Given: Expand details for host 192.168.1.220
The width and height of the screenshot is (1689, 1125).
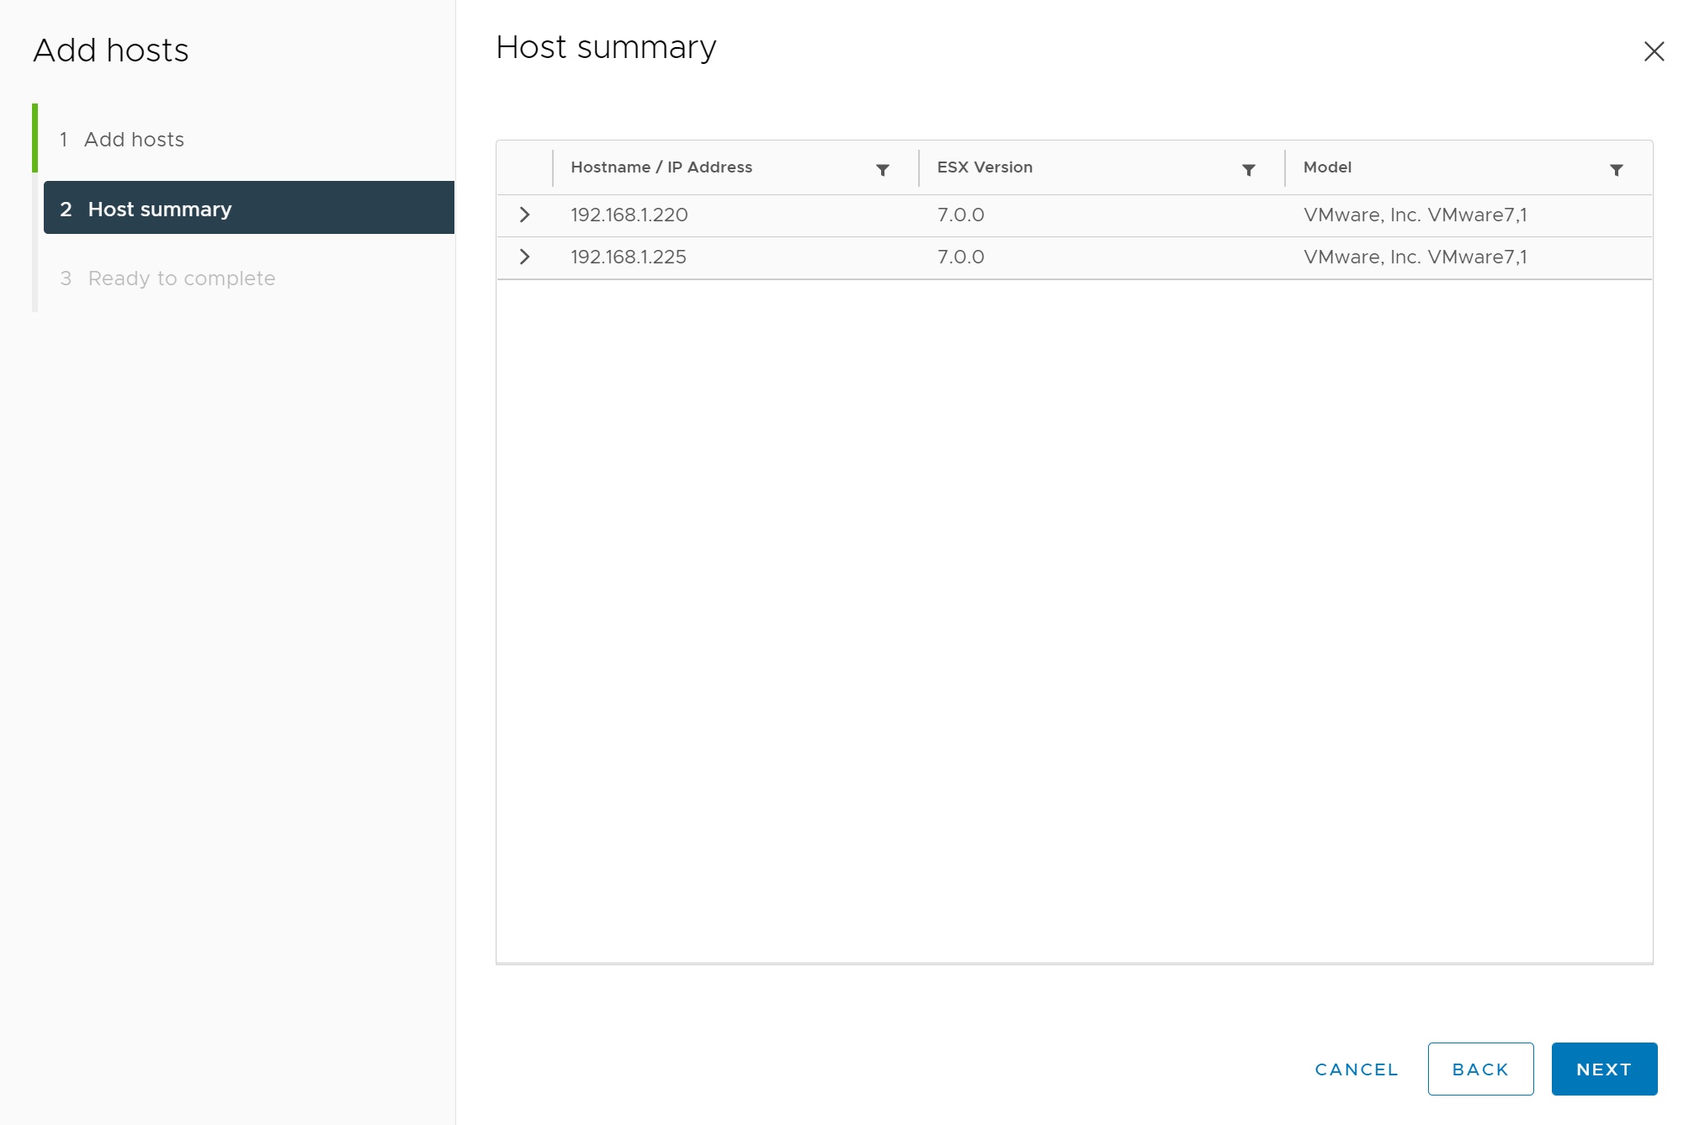Looking at the screenshot, I should coord(524,215).
